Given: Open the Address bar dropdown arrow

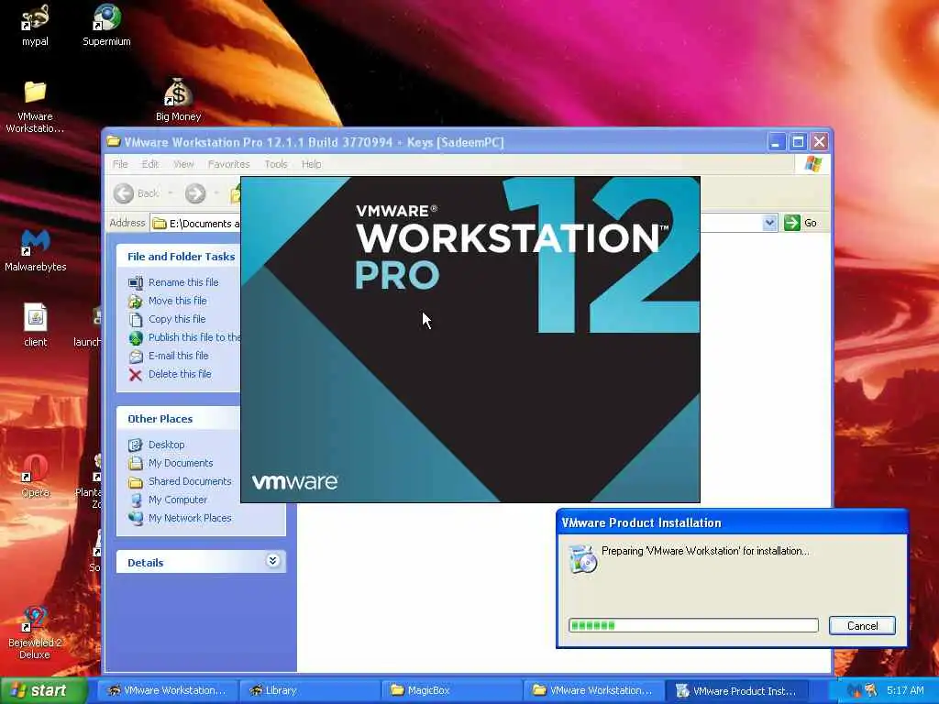Looking at the screenshot, I should coord(769,223).
